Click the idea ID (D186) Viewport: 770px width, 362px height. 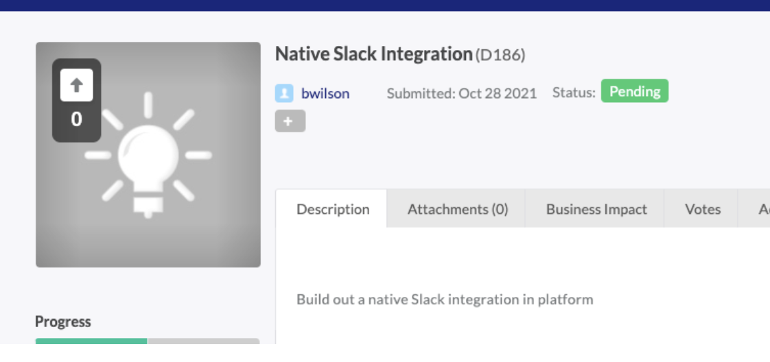point(500,55)
